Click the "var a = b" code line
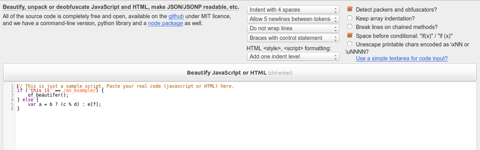The width and height of the screenshot is (480, 150). 64,104
